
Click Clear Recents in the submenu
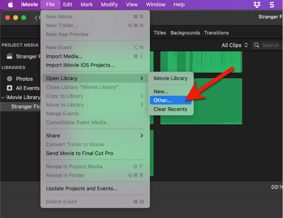pos(171,109)
